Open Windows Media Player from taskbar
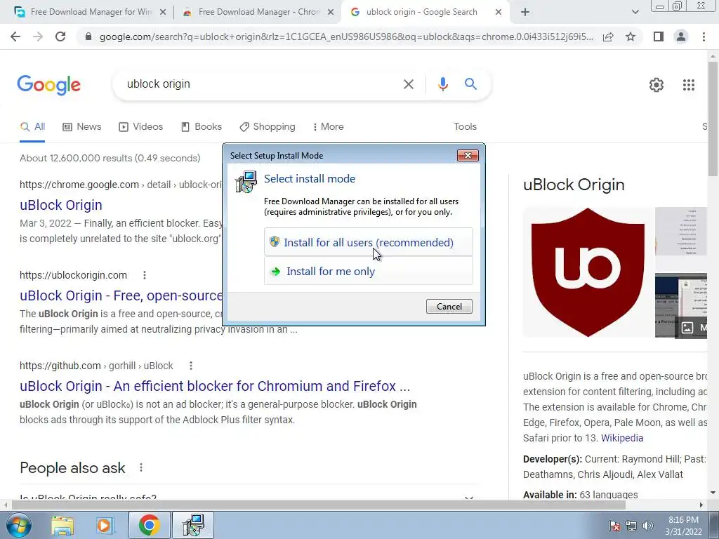Screen dimensions: 719x539 tap(104, 525)
